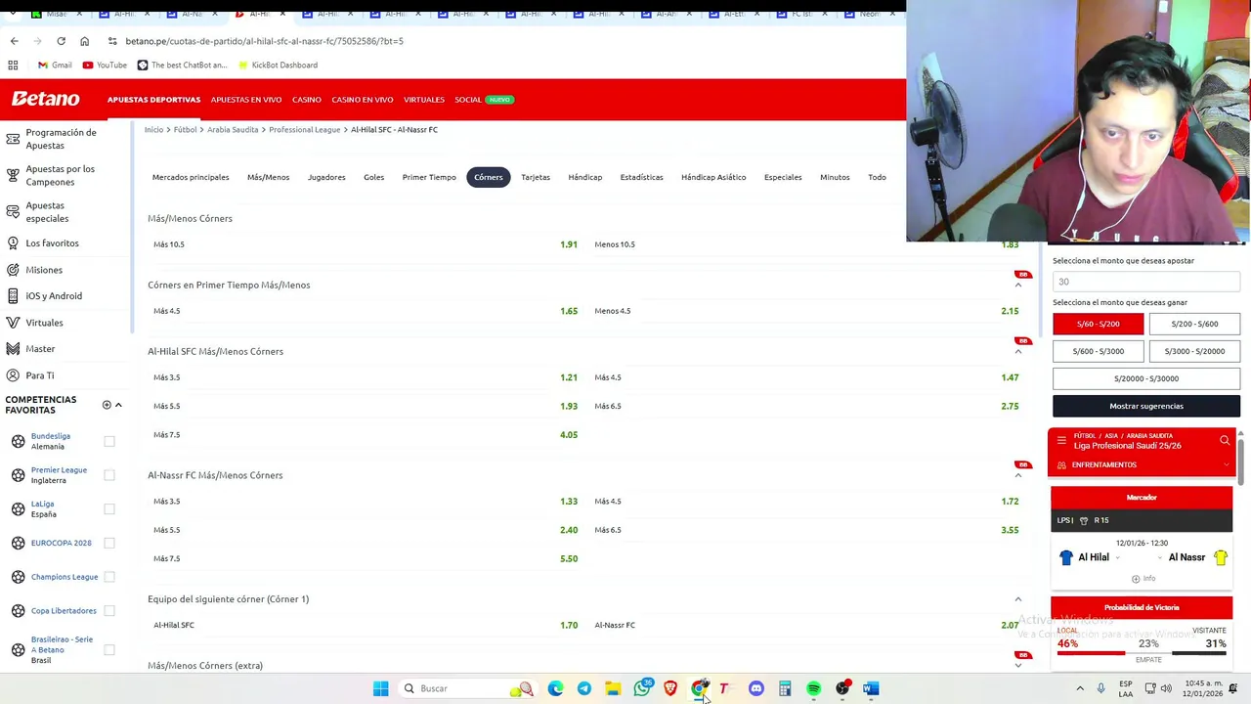Collapse the Al-Nassr FC Más/Menos Córners market
1251x704 pixels.
[x=1017, y=475]
